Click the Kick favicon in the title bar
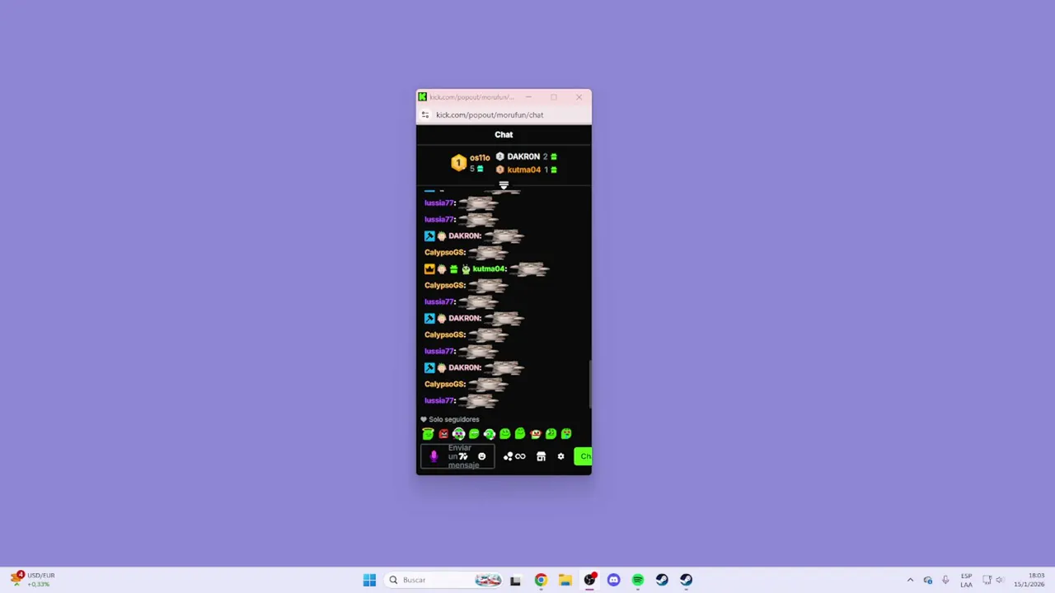Viewport: 1055px width, 593px height. click(x=422, y=97)
